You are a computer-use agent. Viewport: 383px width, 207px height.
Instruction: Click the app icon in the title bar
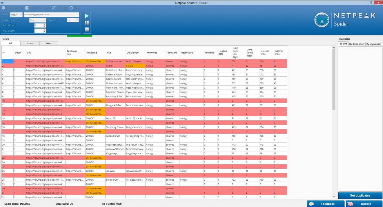click(x=2, y=2)
